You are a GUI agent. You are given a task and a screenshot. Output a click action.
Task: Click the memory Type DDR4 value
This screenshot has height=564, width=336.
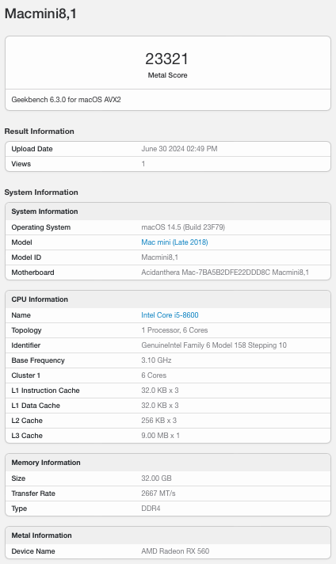(151, 509)
